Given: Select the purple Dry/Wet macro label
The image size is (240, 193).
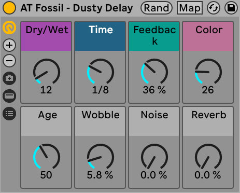Looking at the screenshot, I should pos(46,36).
